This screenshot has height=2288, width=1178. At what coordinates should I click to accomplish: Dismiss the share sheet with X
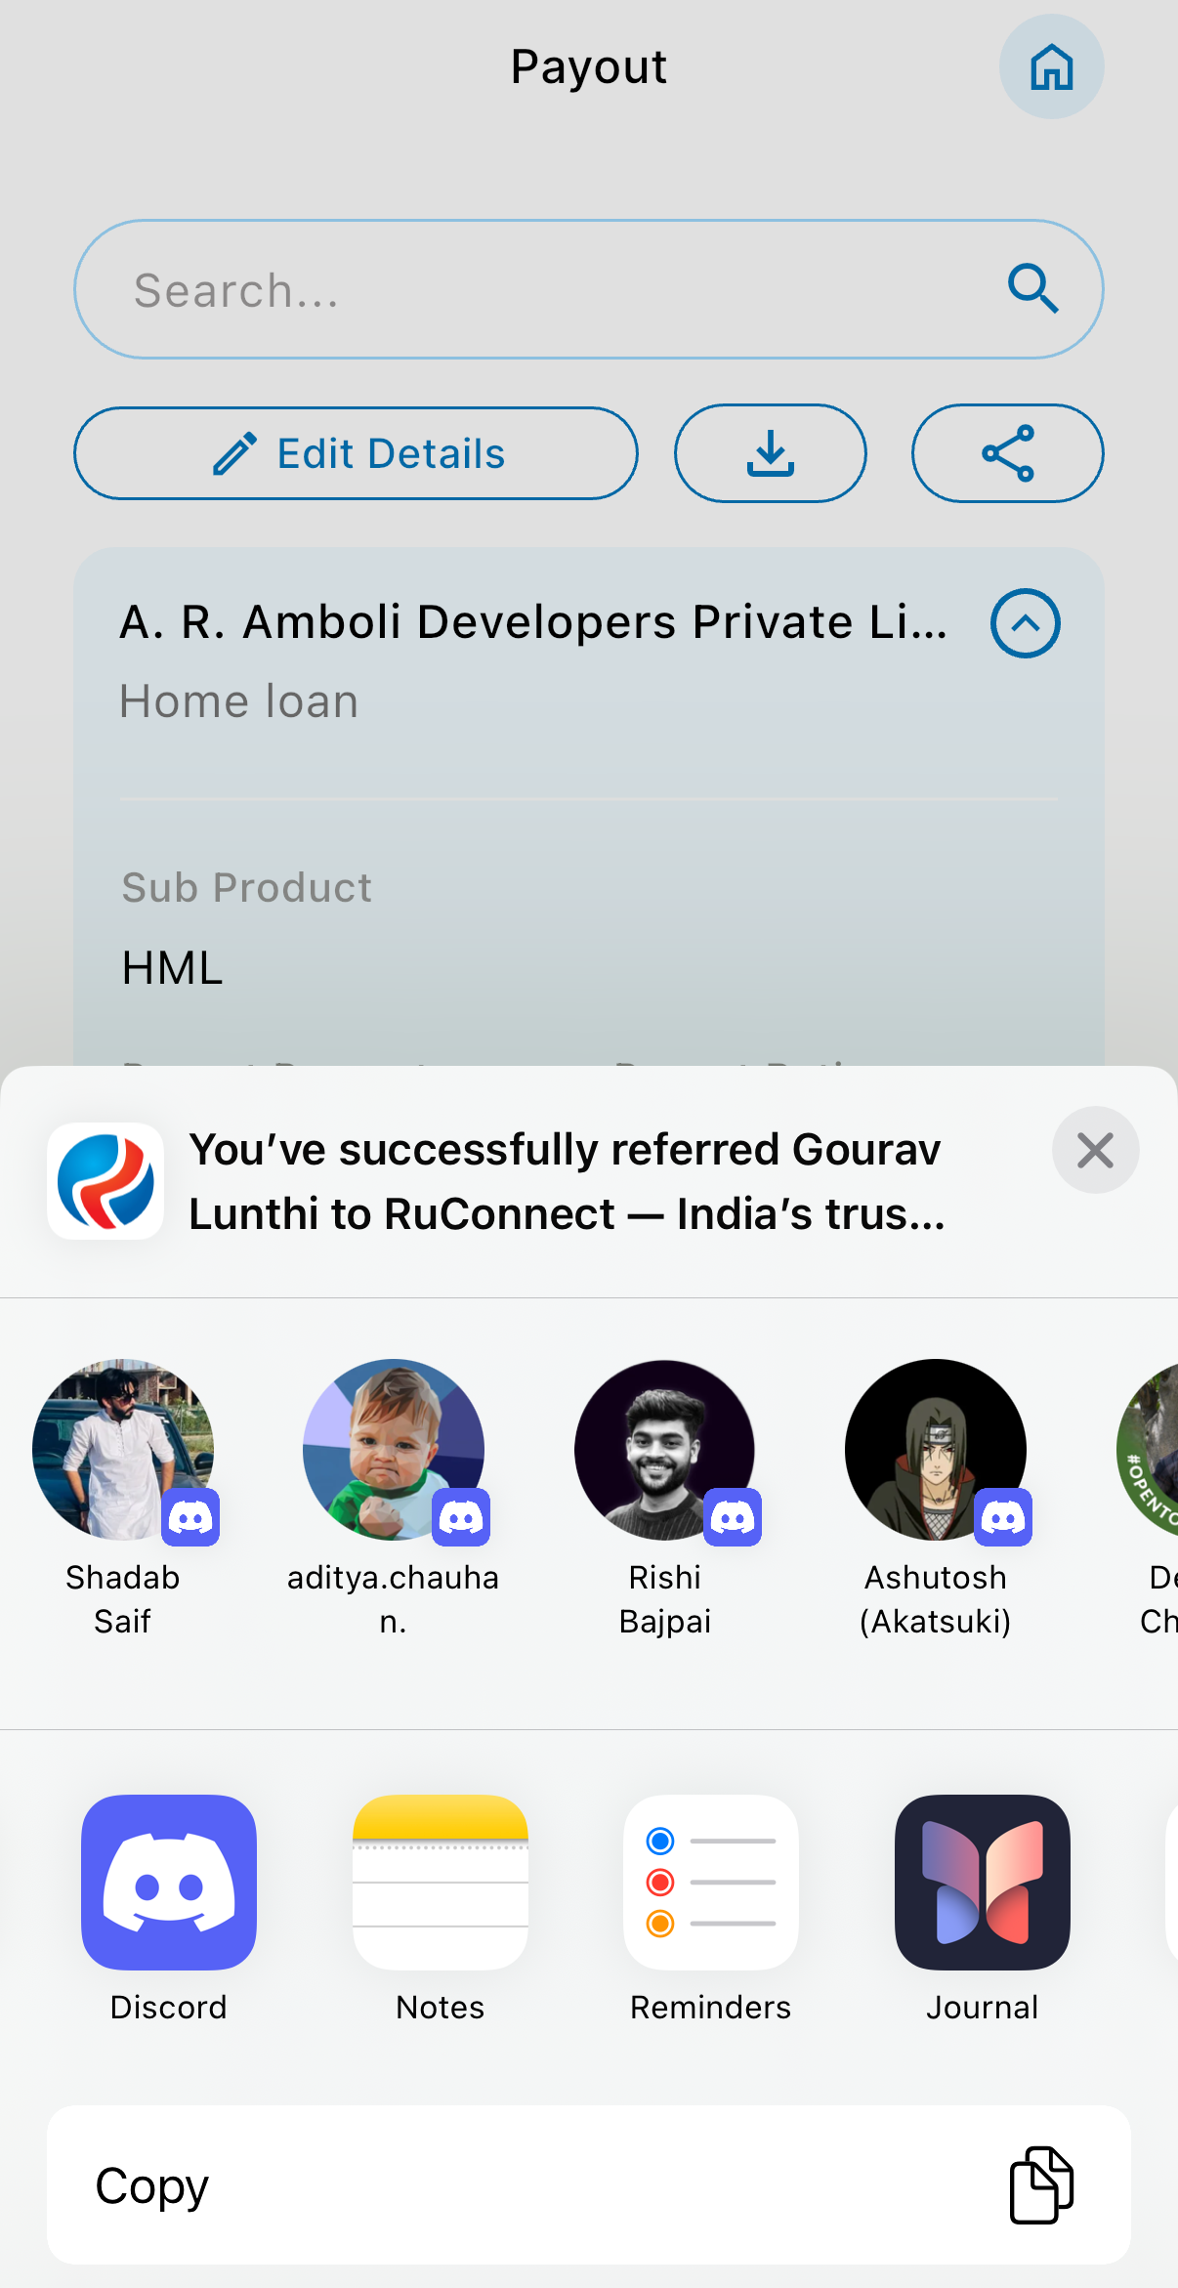(x=1095, y=1150)
